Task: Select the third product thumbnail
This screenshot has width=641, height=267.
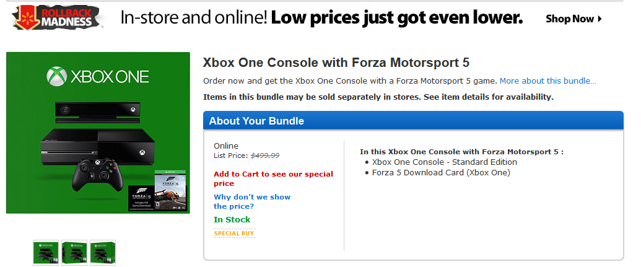Action: coord(103,252)
